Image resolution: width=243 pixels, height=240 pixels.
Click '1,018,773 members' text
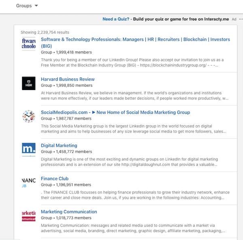click(x=74, y=218)
